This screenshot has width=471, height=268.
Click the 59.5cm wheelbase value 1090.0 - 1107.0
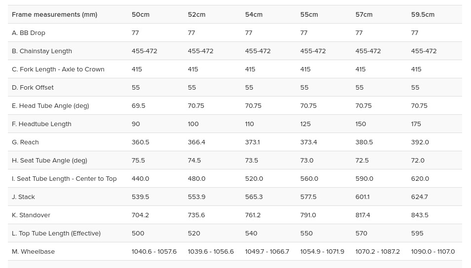(432, 251)
